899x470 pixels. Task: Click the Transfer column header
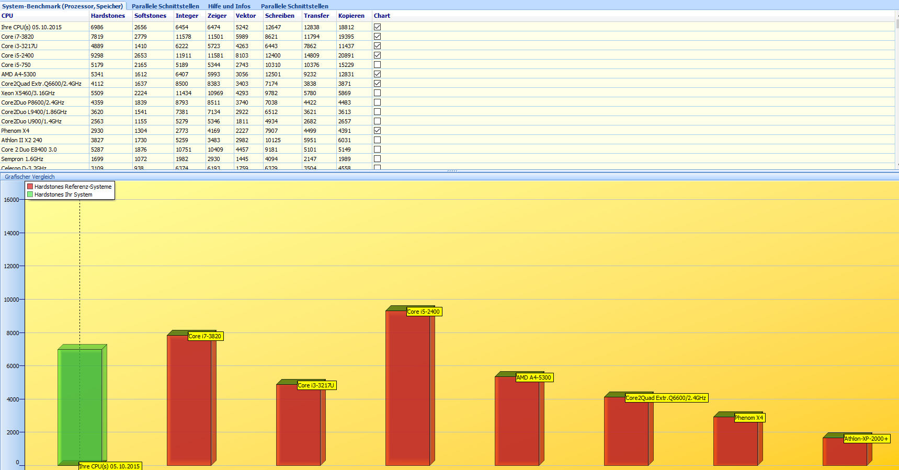coord(316,16)
